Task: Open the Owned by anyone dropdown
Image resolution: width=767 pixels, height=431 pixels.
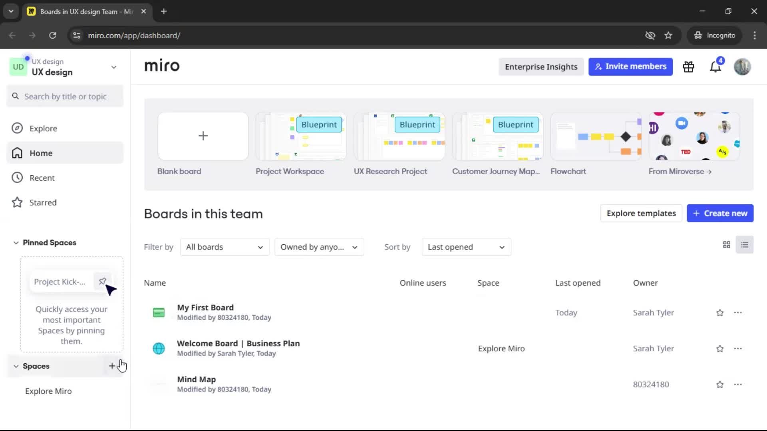Action: [x=319, y=247]
